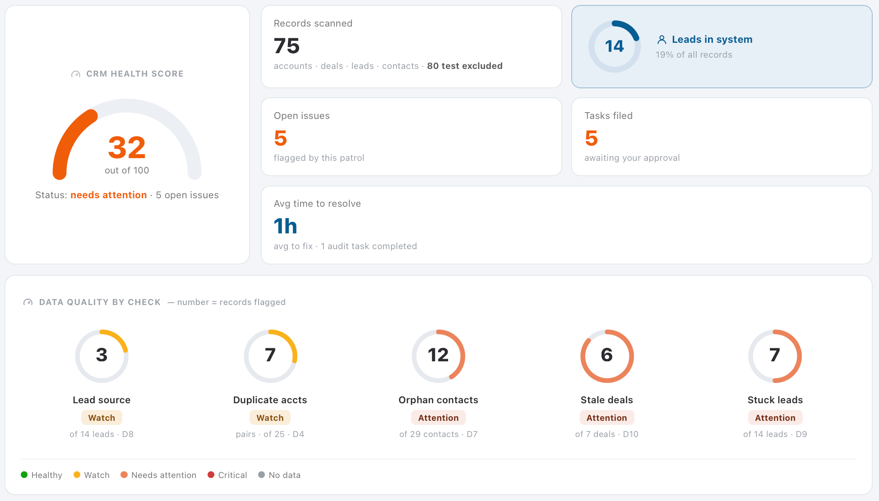
Task: Open the Records scanned card
Action: click(411, 46)
